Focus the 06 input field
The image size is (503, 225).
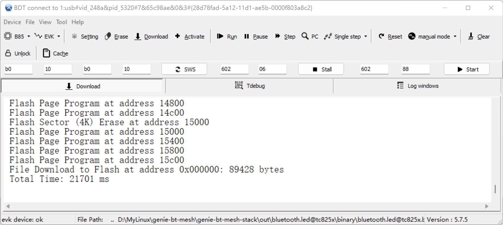click(272, 69)
